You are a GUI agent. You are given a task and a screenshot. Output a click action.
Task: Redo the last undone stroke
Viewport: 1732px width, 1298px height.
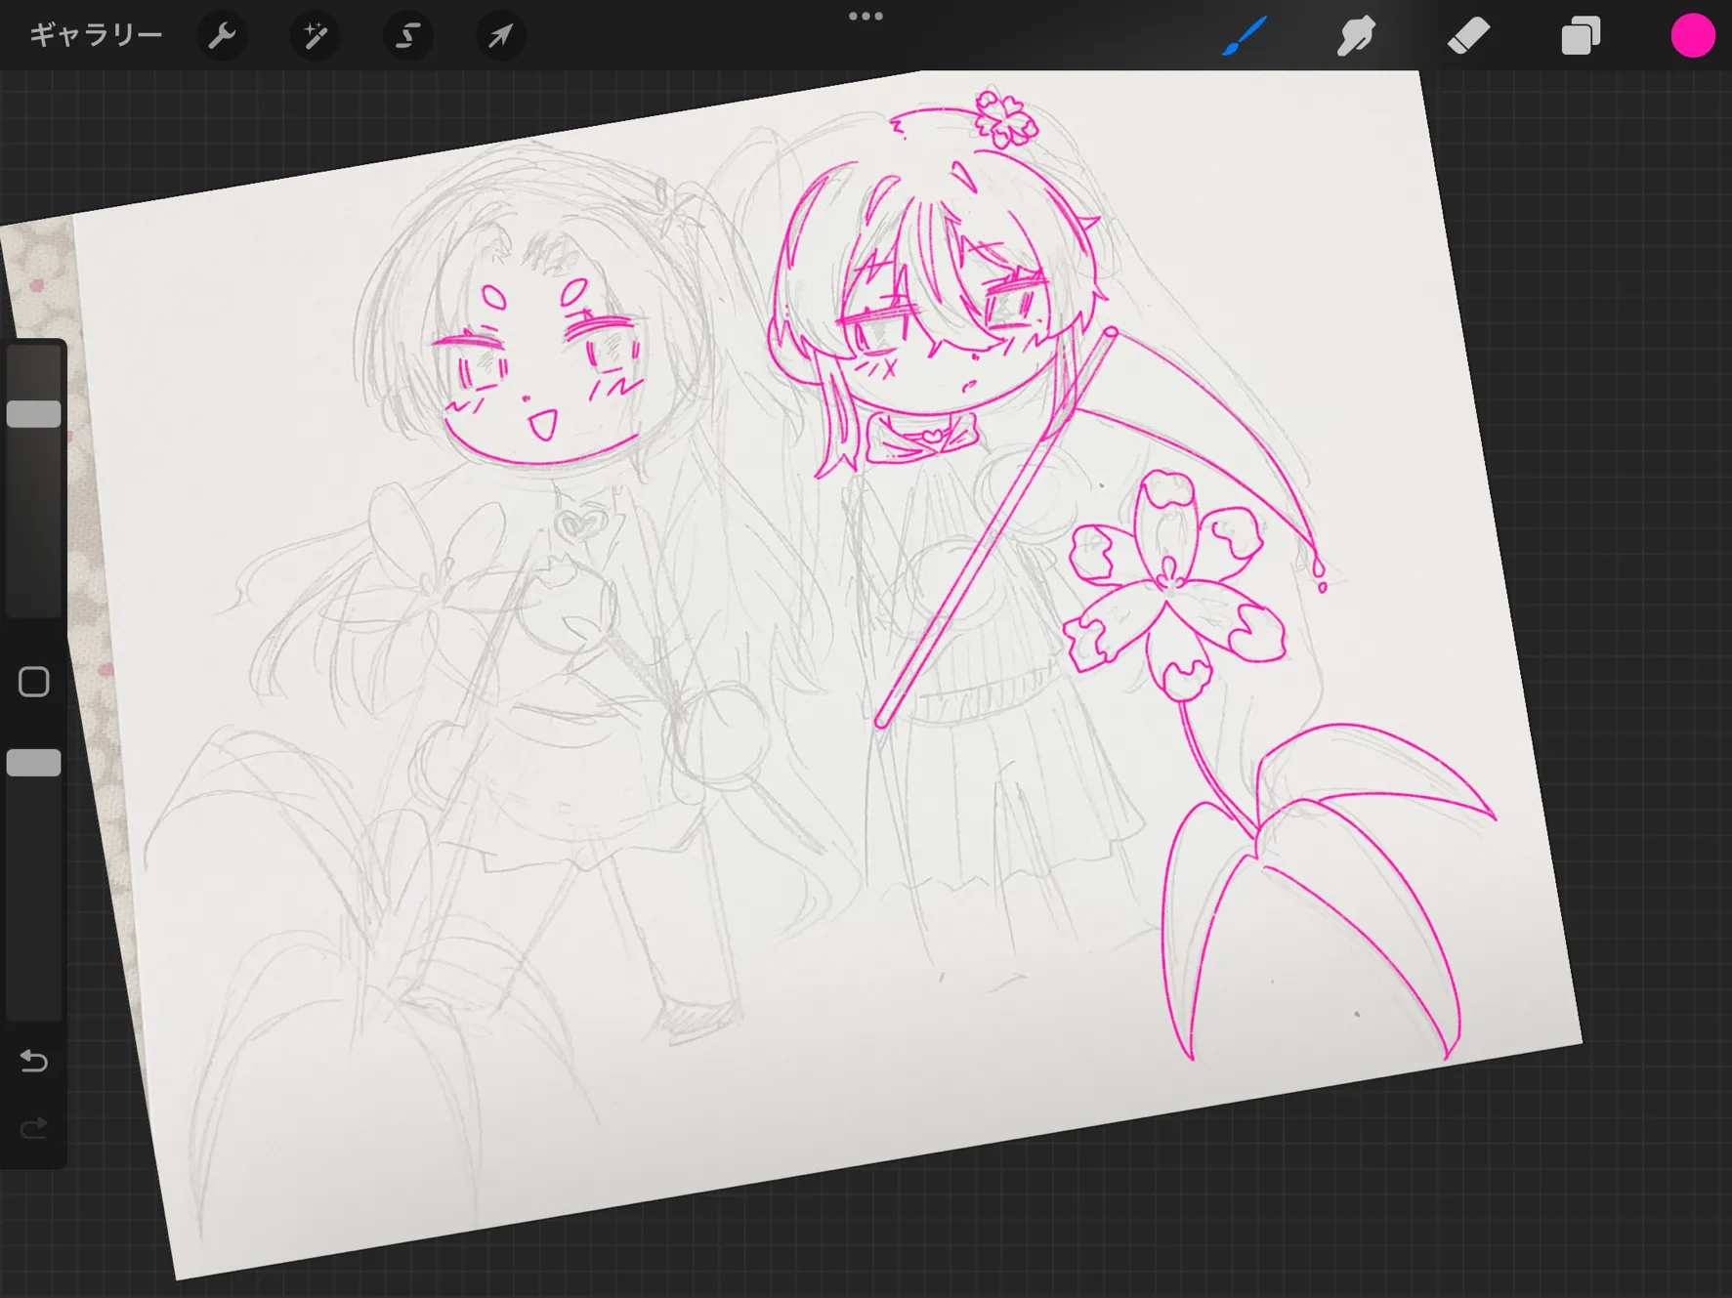pos(34,1129)
